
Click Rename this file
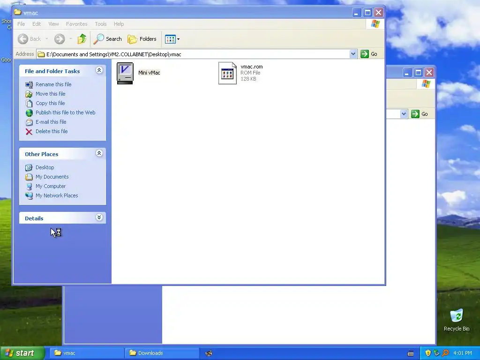point(53,84)
